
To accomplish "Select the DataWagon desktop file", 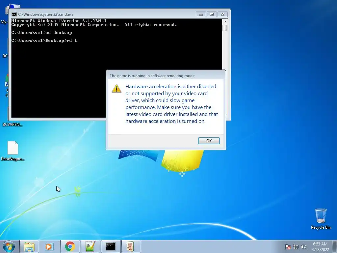I will click(13, 151).
